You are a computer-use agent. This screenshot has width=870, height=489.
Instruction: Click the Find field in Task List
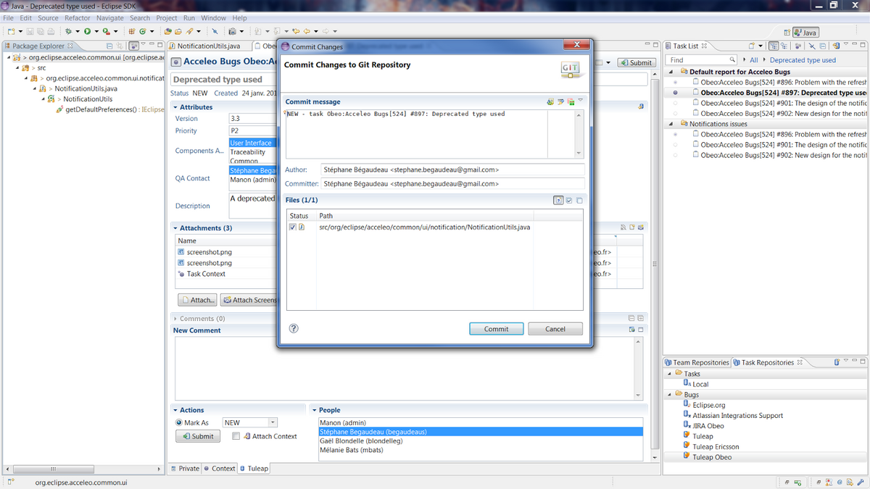click(700, 60)
